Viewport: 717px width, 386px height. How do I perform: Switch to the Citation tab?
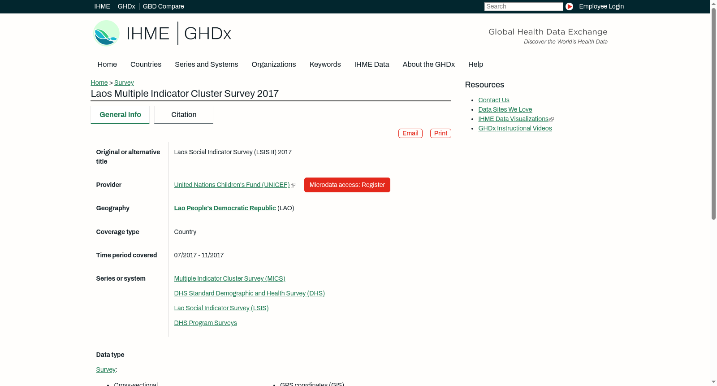184,115
